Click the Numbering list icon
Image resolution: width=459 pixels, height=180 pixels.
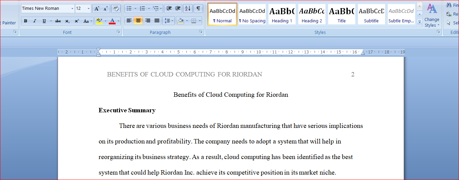142,8
